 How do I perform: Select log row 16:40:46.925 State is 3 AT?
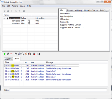pos(42,77)
